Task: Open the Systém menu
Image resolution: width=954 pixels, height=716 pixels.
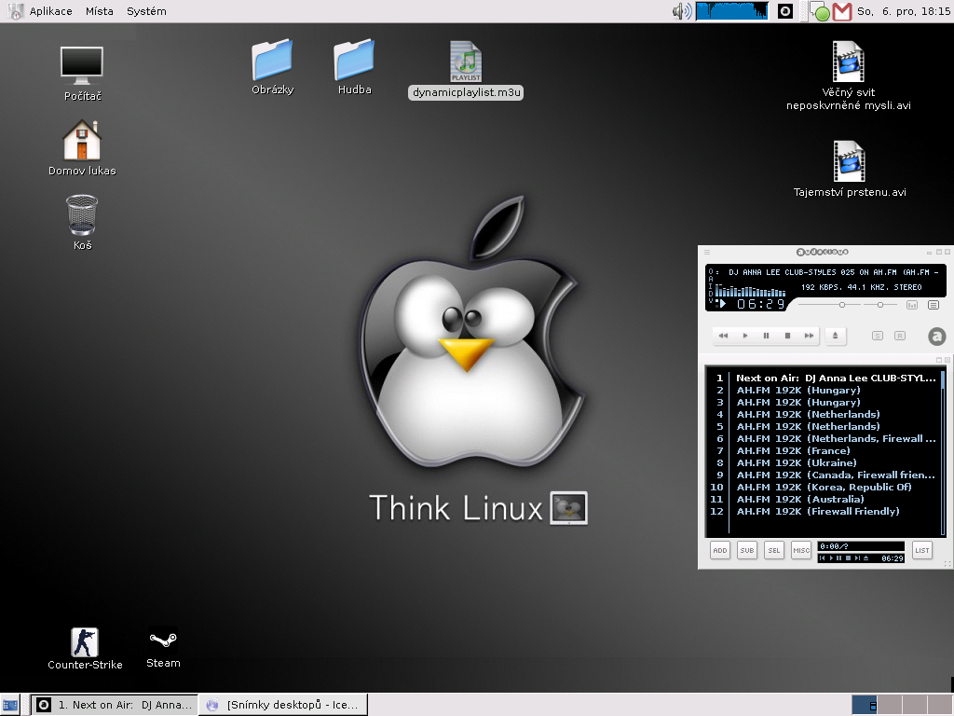Action: (146, 11)
